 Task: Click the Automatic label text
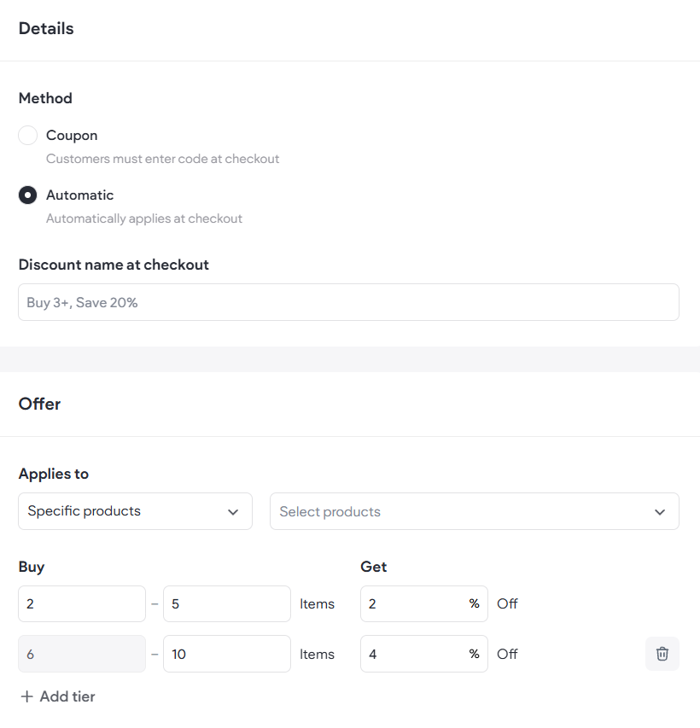(x=79, y=195)
